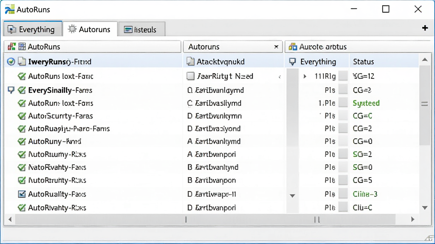This screenshot has height=244, width=435.
Task: Toggle checkbox for AutoRuns loxt-Faric
Action: pyautogui.click(x=22, y=76)
